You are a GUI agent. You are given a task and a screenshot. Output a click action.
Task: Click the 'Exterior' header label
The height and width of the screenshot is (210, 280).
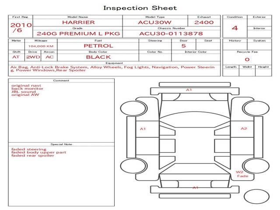(259, 17)
